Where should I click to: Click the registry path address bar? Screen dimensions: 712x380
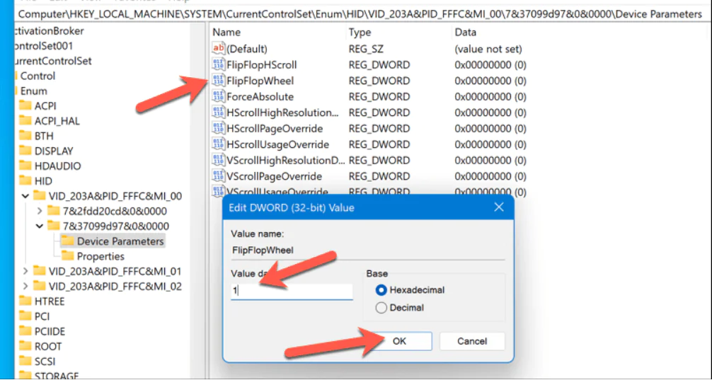click(x=361, y=14)
